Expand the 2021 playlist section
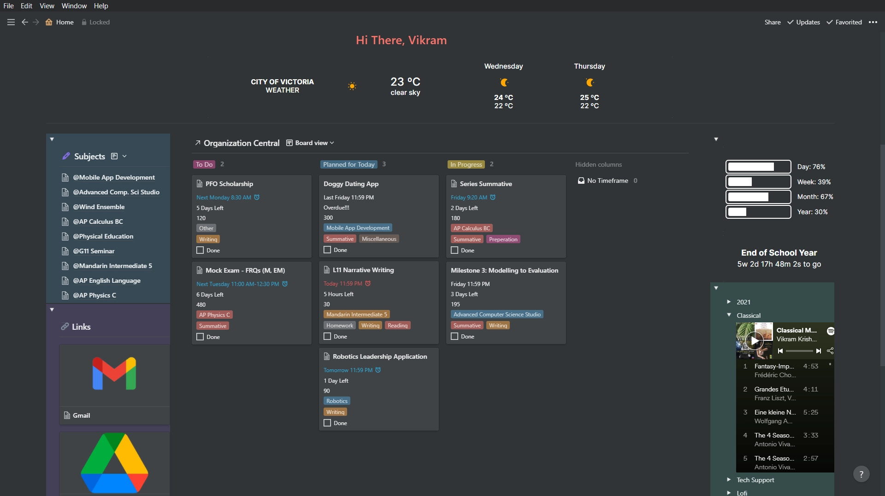 pos(729,302)
